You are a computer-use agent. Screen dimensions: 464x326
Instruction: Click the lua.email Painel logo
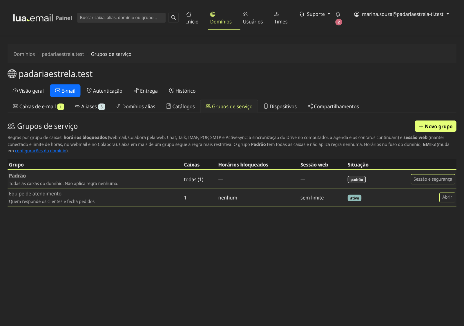point(42,18)
